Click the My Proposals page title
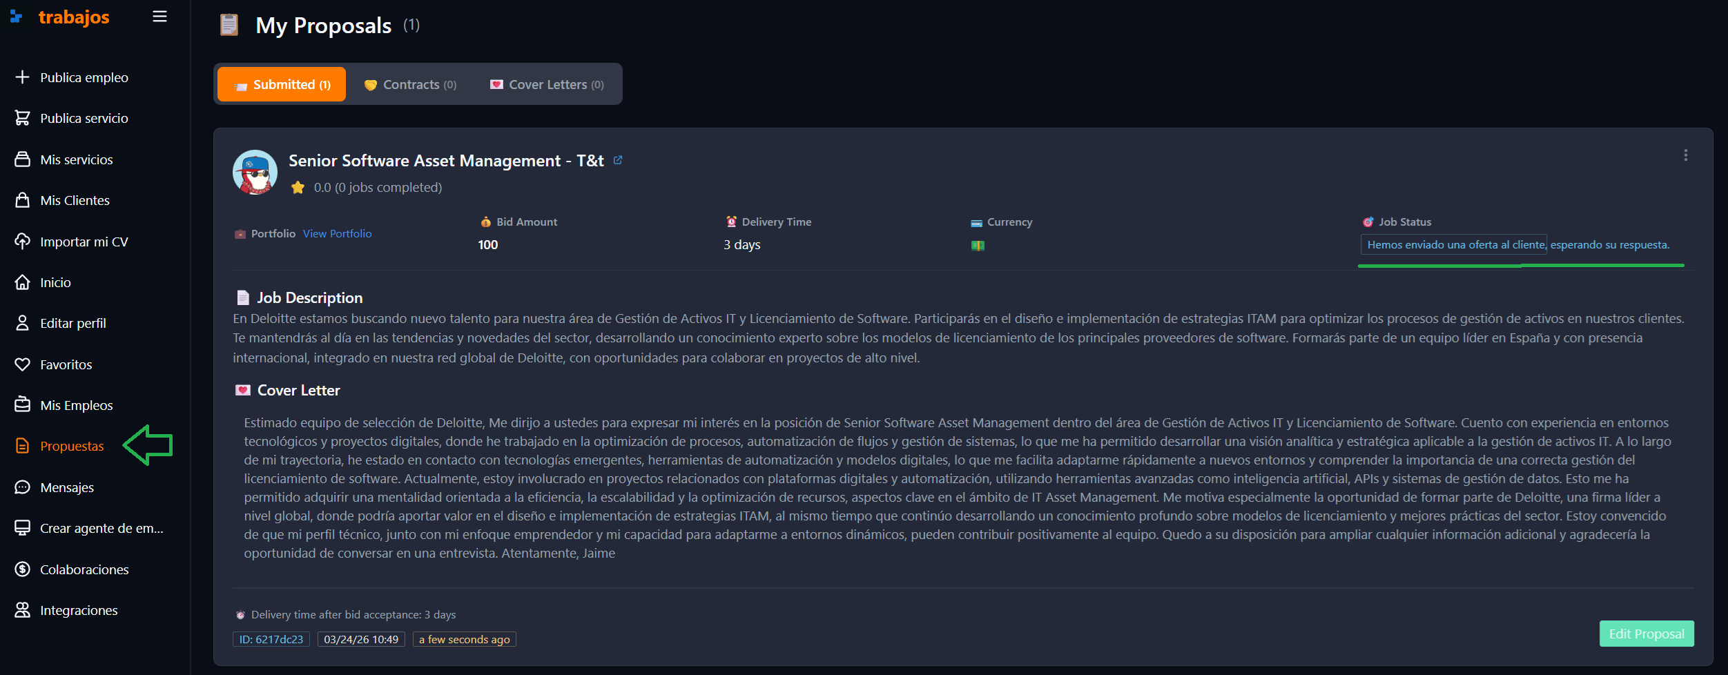This screenshot has width=1728, height=675. pyautogui.click(x=323, y=26)
